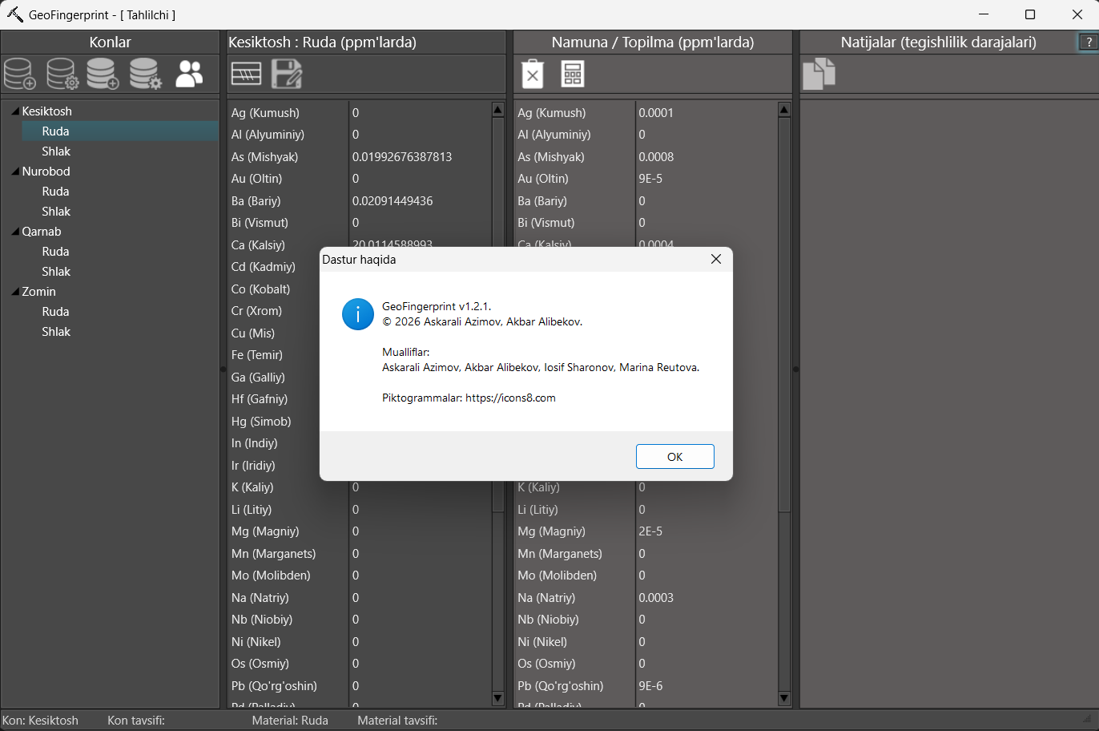
Task: Click the Pb value 9E-6 in Namuna panel
Action: 650,686
